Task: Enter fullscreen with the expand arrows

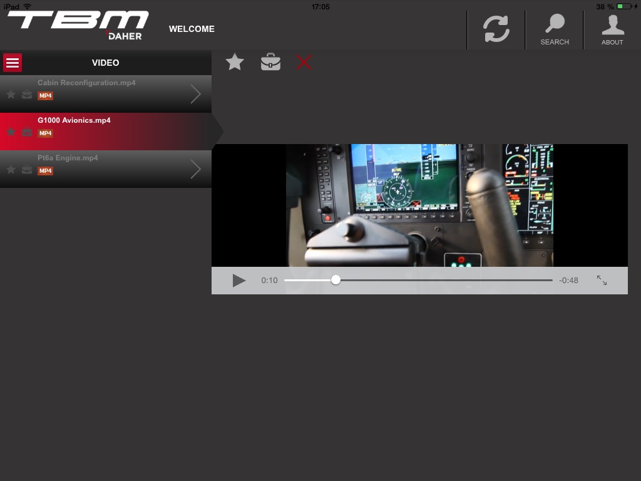Action: 602,280
